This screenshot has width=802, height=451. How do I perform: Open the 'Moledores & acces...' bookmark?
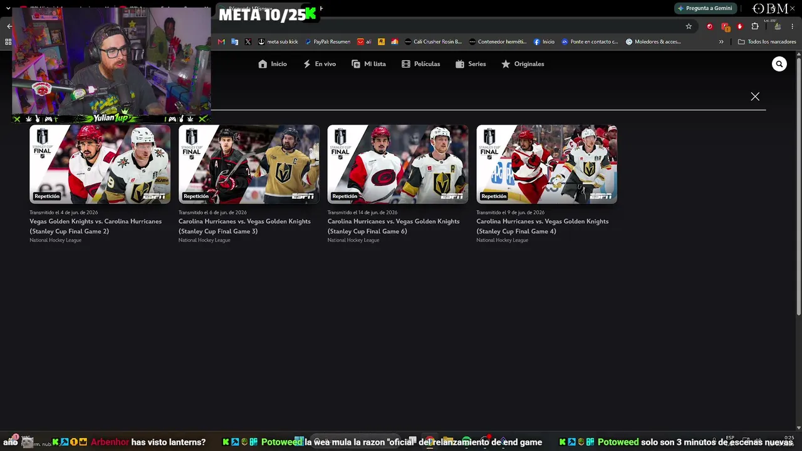pos(654,42)
